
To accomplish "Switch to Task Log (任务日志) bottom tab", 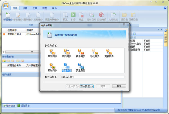I will (x=24, y=106).
